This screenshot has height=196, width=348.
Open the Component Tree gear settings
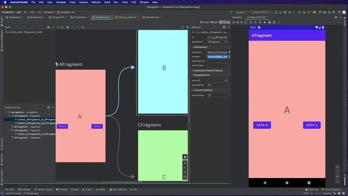click(48, 107)
